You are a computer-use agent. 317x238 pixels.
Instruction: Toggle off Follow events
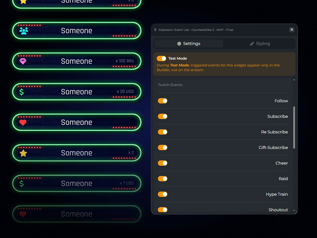[163, 101]
